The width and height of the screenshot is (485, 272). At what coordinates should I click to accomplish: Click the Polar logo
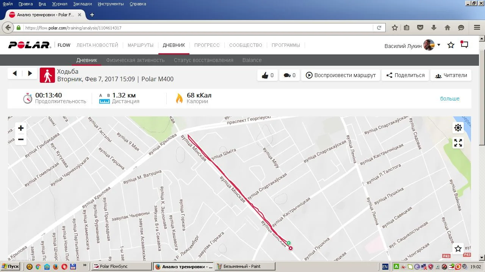click(x=29, y=45)
